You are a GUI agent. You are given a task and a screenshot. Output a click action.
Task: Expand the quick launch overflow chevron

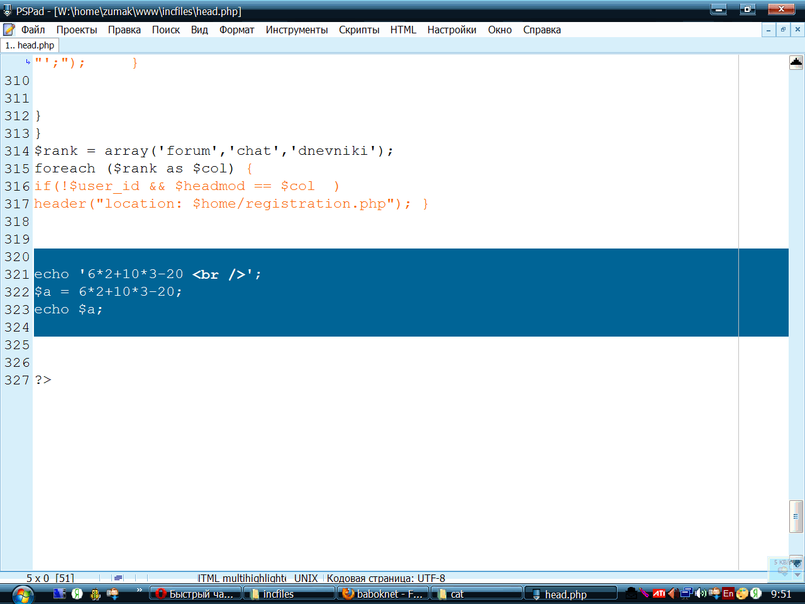[x=139, y=590]
